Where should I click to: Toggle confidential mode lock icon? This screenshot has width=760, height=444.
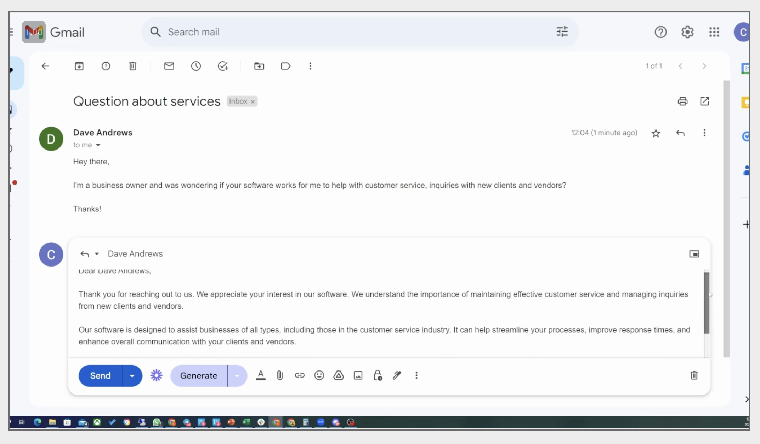point(378,375)
